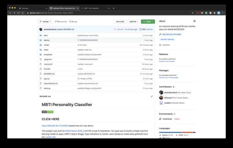Open README.md file in list

(49, 74)
